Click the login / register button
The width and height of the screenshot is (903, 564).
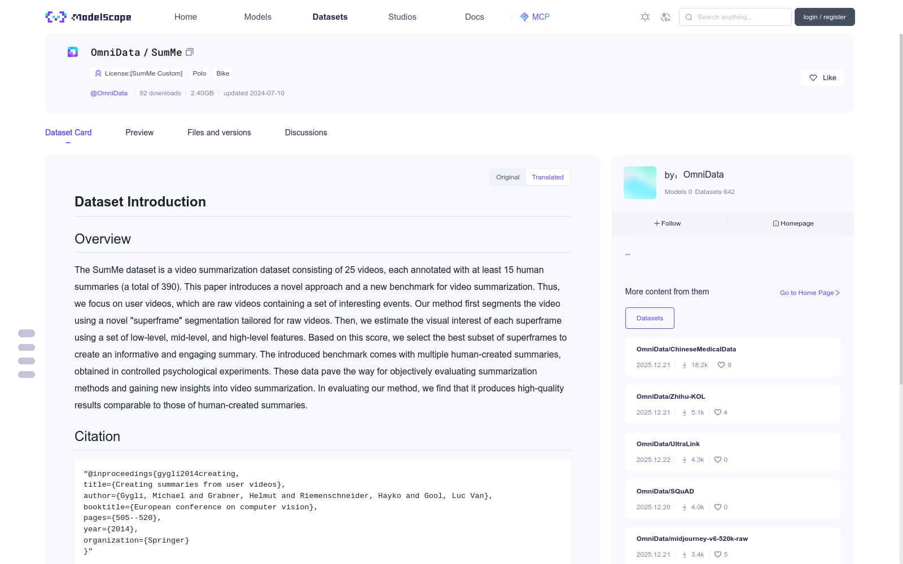tap(825, 17)
